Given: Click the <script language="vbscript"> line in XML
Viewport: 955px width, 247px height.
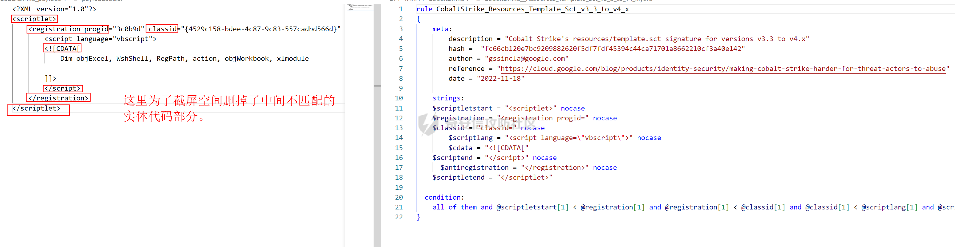Looking at the screenshot, I should [x=100, y=39].
